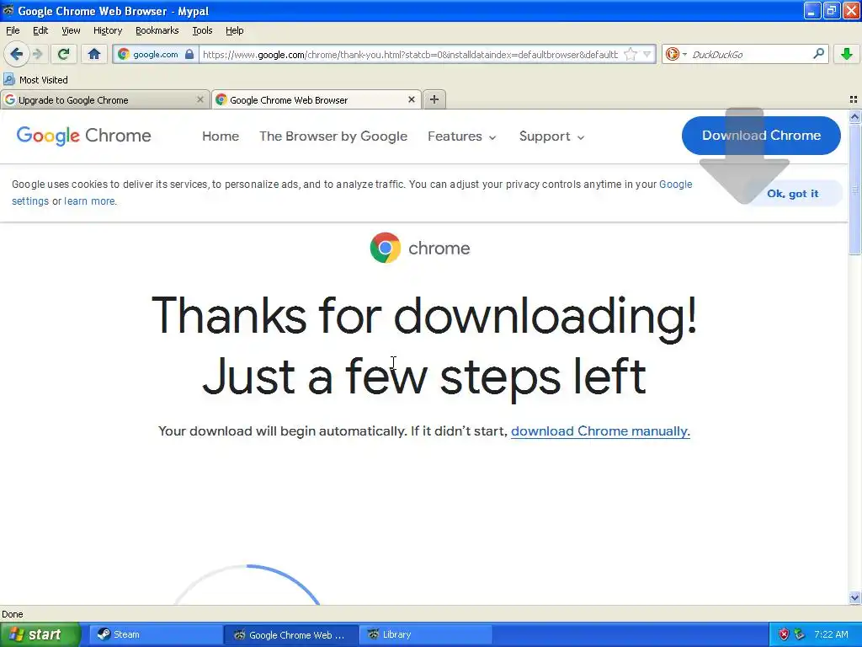
Task: Click the chrome logo above the heading
Action: coord(420,249)
